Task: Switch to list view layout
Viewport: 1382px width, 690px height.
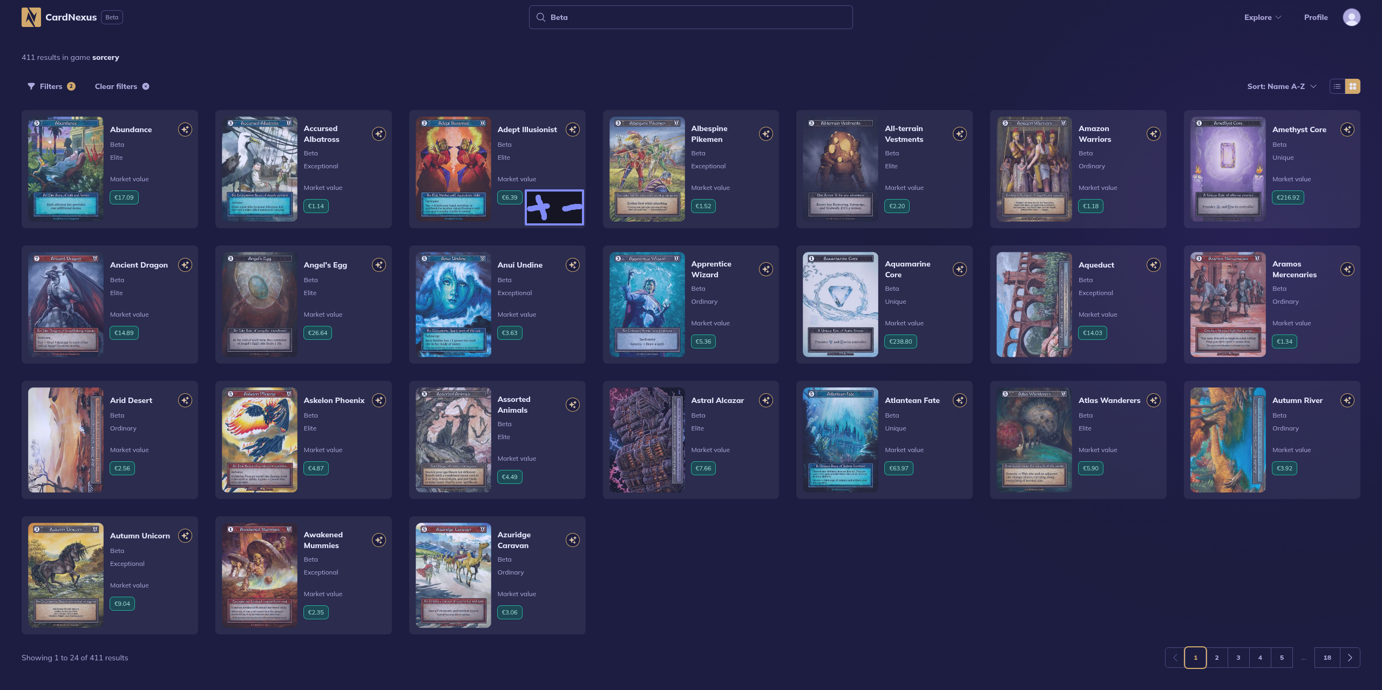Action: (x=1337, y=86)
